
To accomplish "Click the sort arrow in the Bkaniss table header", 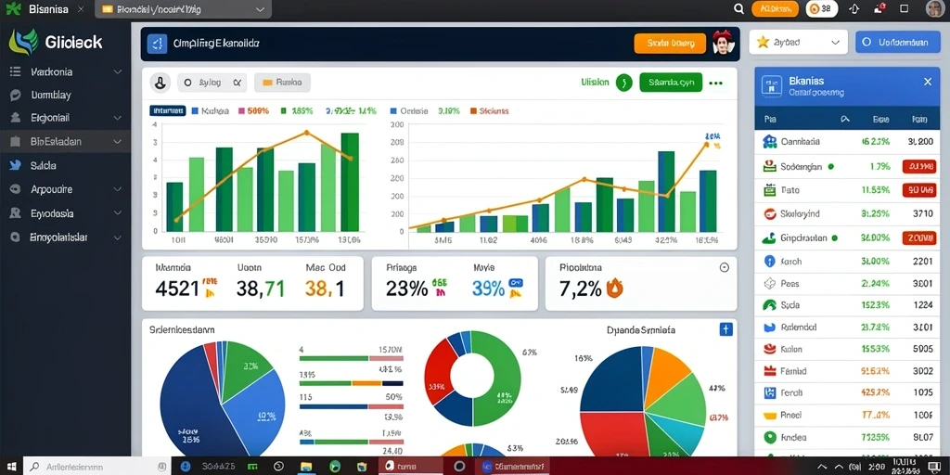I will [x=846, y=120].
